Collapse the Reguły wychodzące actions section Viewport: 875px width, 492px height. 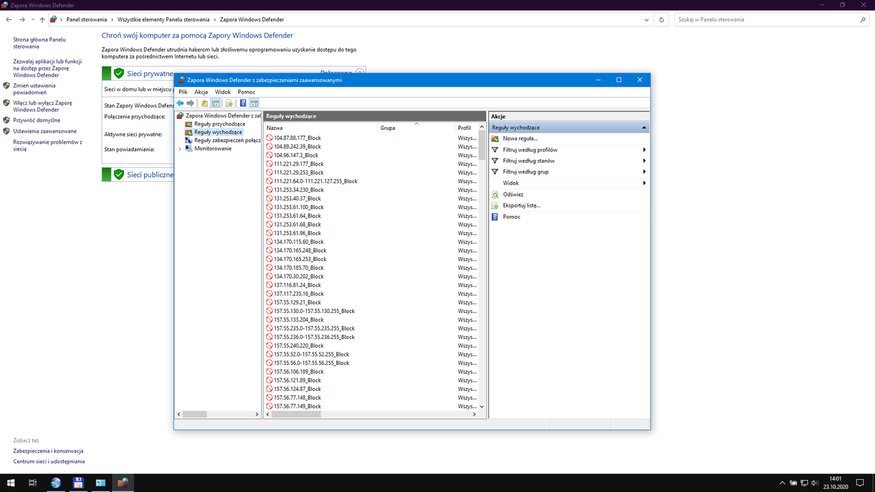pos(643,128)
